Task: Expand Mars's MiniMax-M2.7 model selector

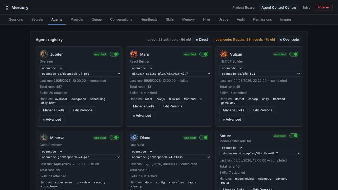Action: coord(170,74)
